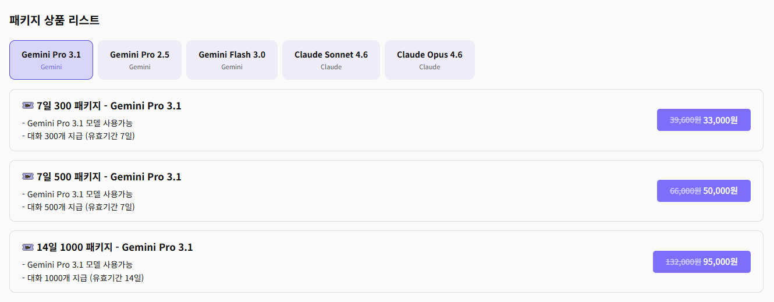
Task: Buy the 33,000원 7일 300 package
Action: pyautogui.click(x=704, y=120)
